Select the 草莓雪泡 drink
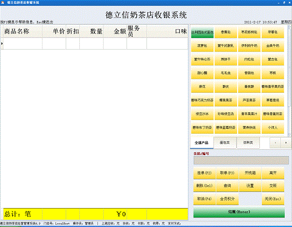The height and width of the screenshot is (227, 292). 273,101
